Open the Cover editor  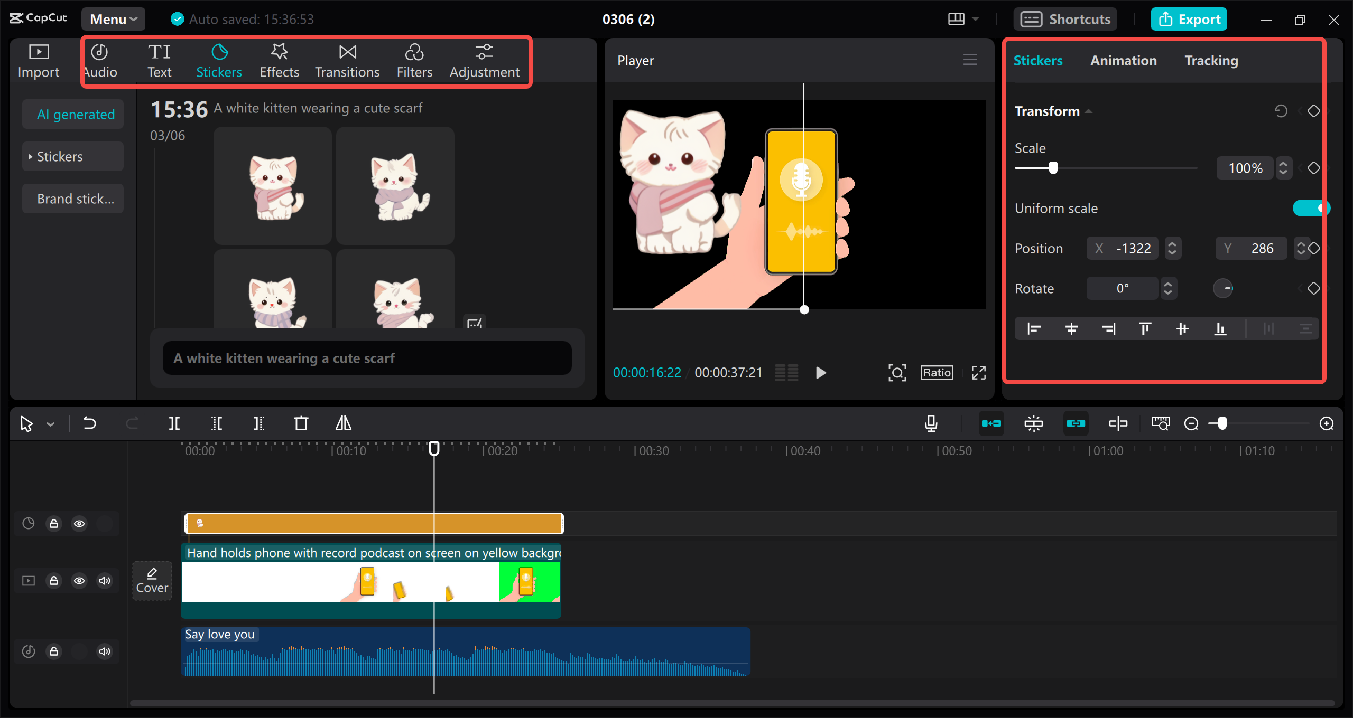click(152, 580)
